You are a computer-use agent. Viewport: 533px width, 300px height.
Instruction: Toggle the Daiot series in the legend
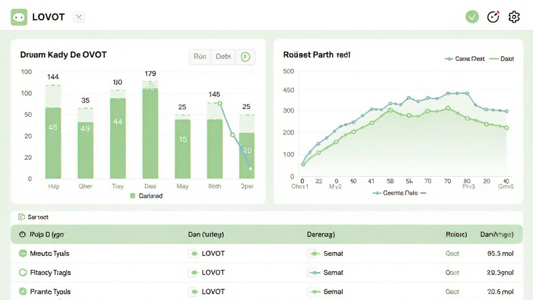tap(502, 59)
